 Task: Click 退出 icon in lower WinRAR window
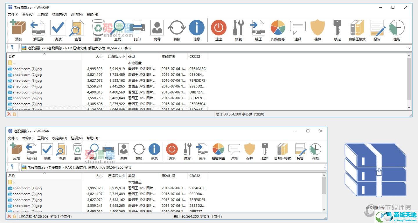point(172,149)
